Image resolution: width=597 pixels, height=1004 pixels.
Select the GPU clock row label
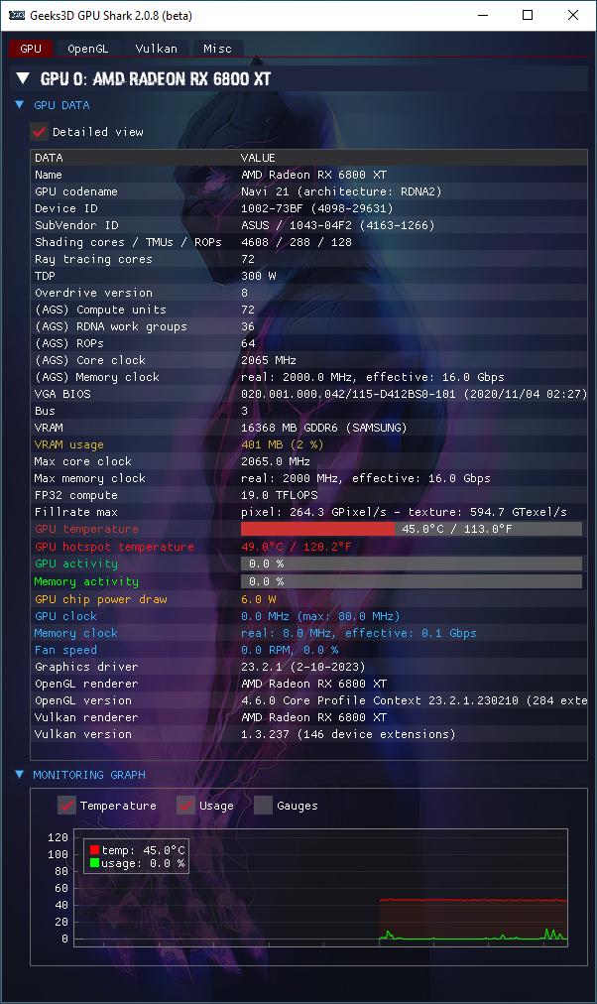[x=65, y=616]
